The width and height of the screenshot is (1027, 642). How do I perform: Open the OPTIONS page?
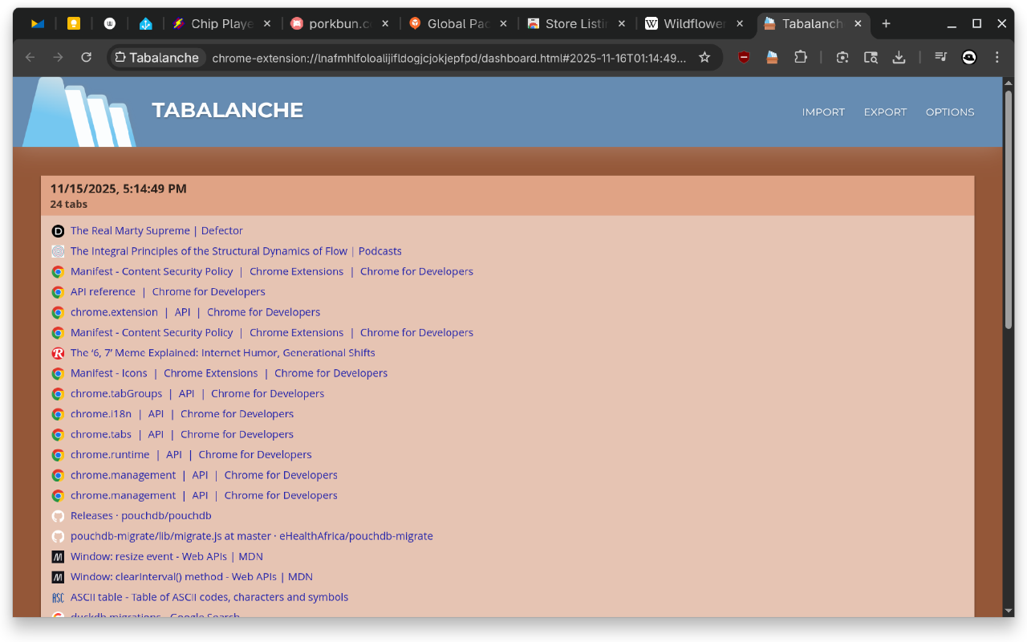coord(950,112)
